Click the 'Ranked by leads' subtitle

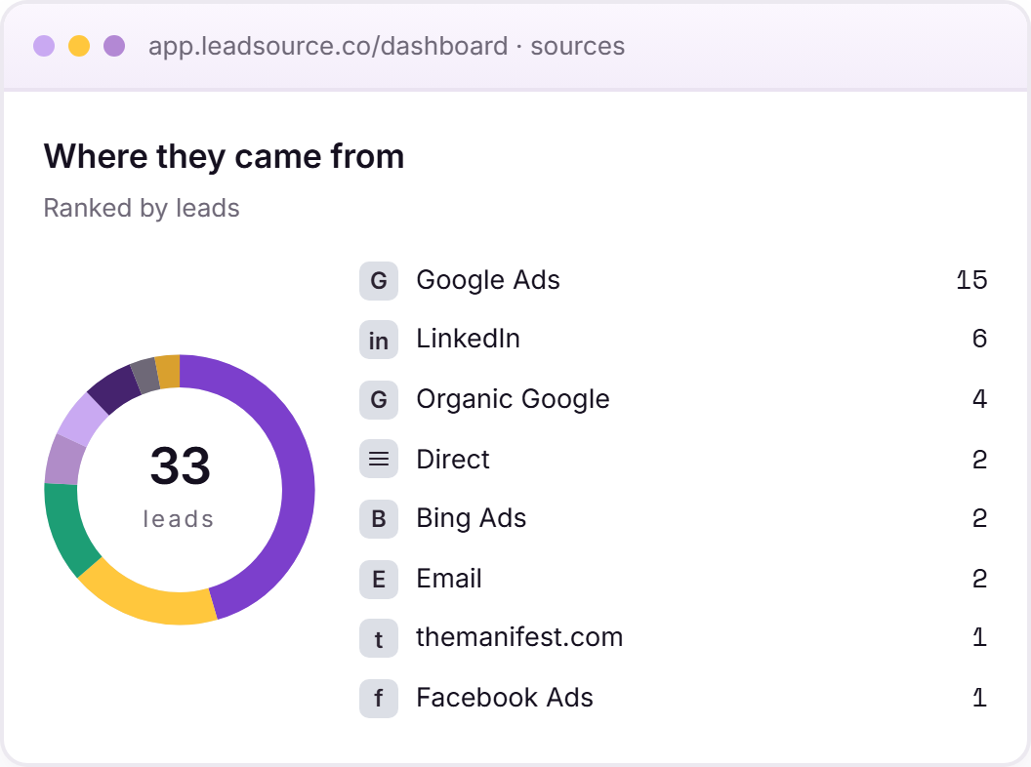pyautogui.click(x=142, y=209)
